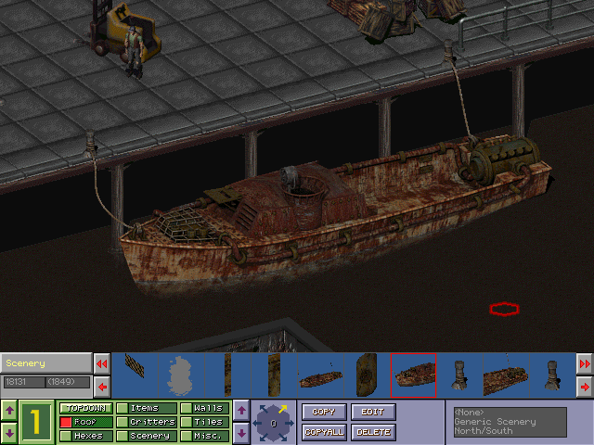Select the thin wooden pole thumbnail

point(227,375)
